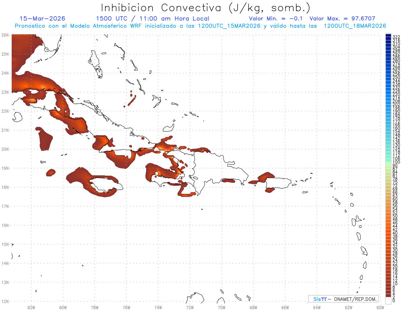Click the 64W longitude label
This screenshot has height=312, width=404.
[x=317, y=307]
